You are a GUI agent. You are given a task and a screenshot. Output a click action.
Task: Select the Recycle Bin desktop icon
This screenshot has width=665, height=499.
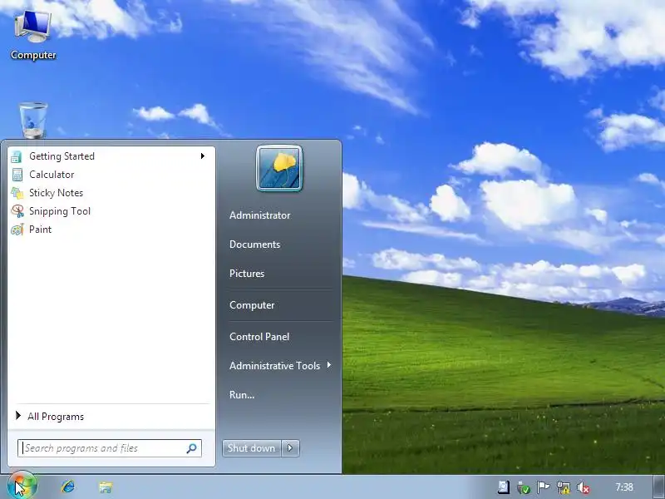point(33,120)
